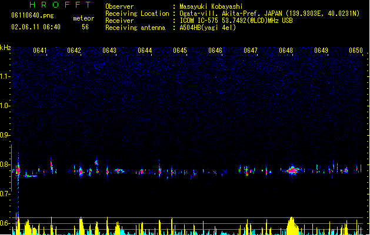Click the 0647 time marker
Image resolution: width=370 pixels, height=235 pixels.
tap(251, 51)
